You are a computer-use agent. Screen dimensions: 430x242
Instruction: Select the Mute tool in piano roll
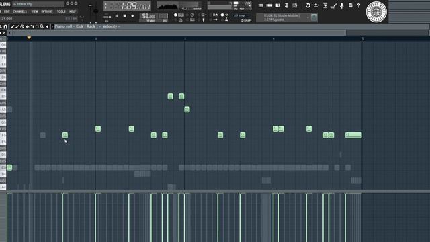pos(27,27)
